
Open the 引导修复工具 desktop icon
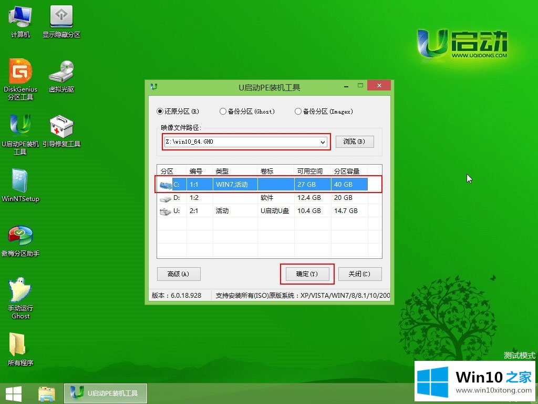[61, 131]
